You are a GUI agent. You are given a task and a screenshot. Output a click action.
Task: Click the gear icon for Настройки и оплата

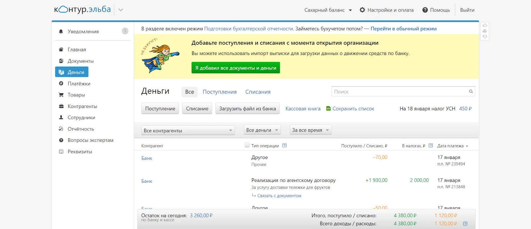coord(362,10)
